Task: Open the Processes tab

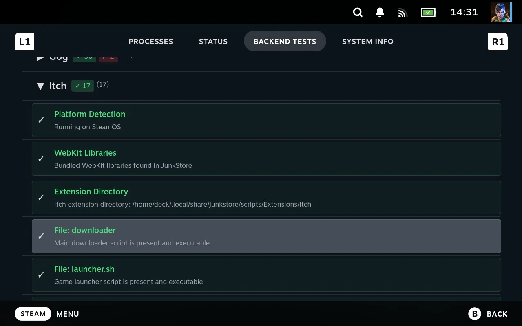Action: [x=151, y=41]
